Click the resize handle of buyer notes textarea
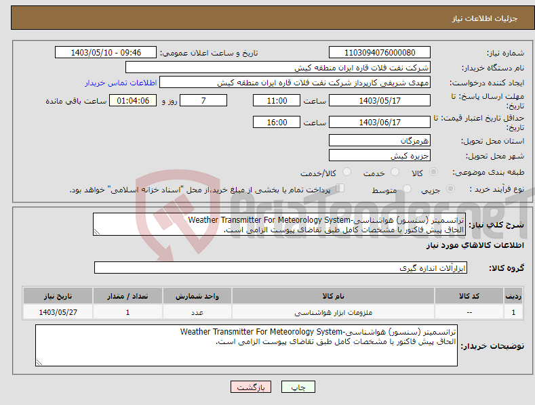Image resolution: width=535 pixels, height=405 pixels. point(39,362)
